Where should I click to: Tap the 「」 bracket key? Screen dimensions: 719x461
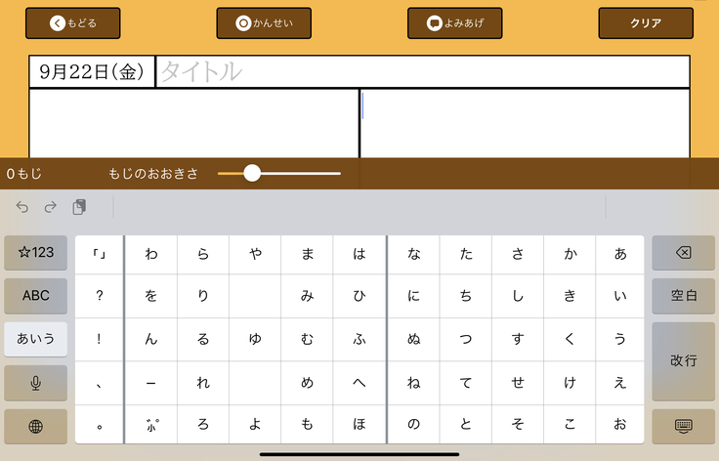[99, 254]
